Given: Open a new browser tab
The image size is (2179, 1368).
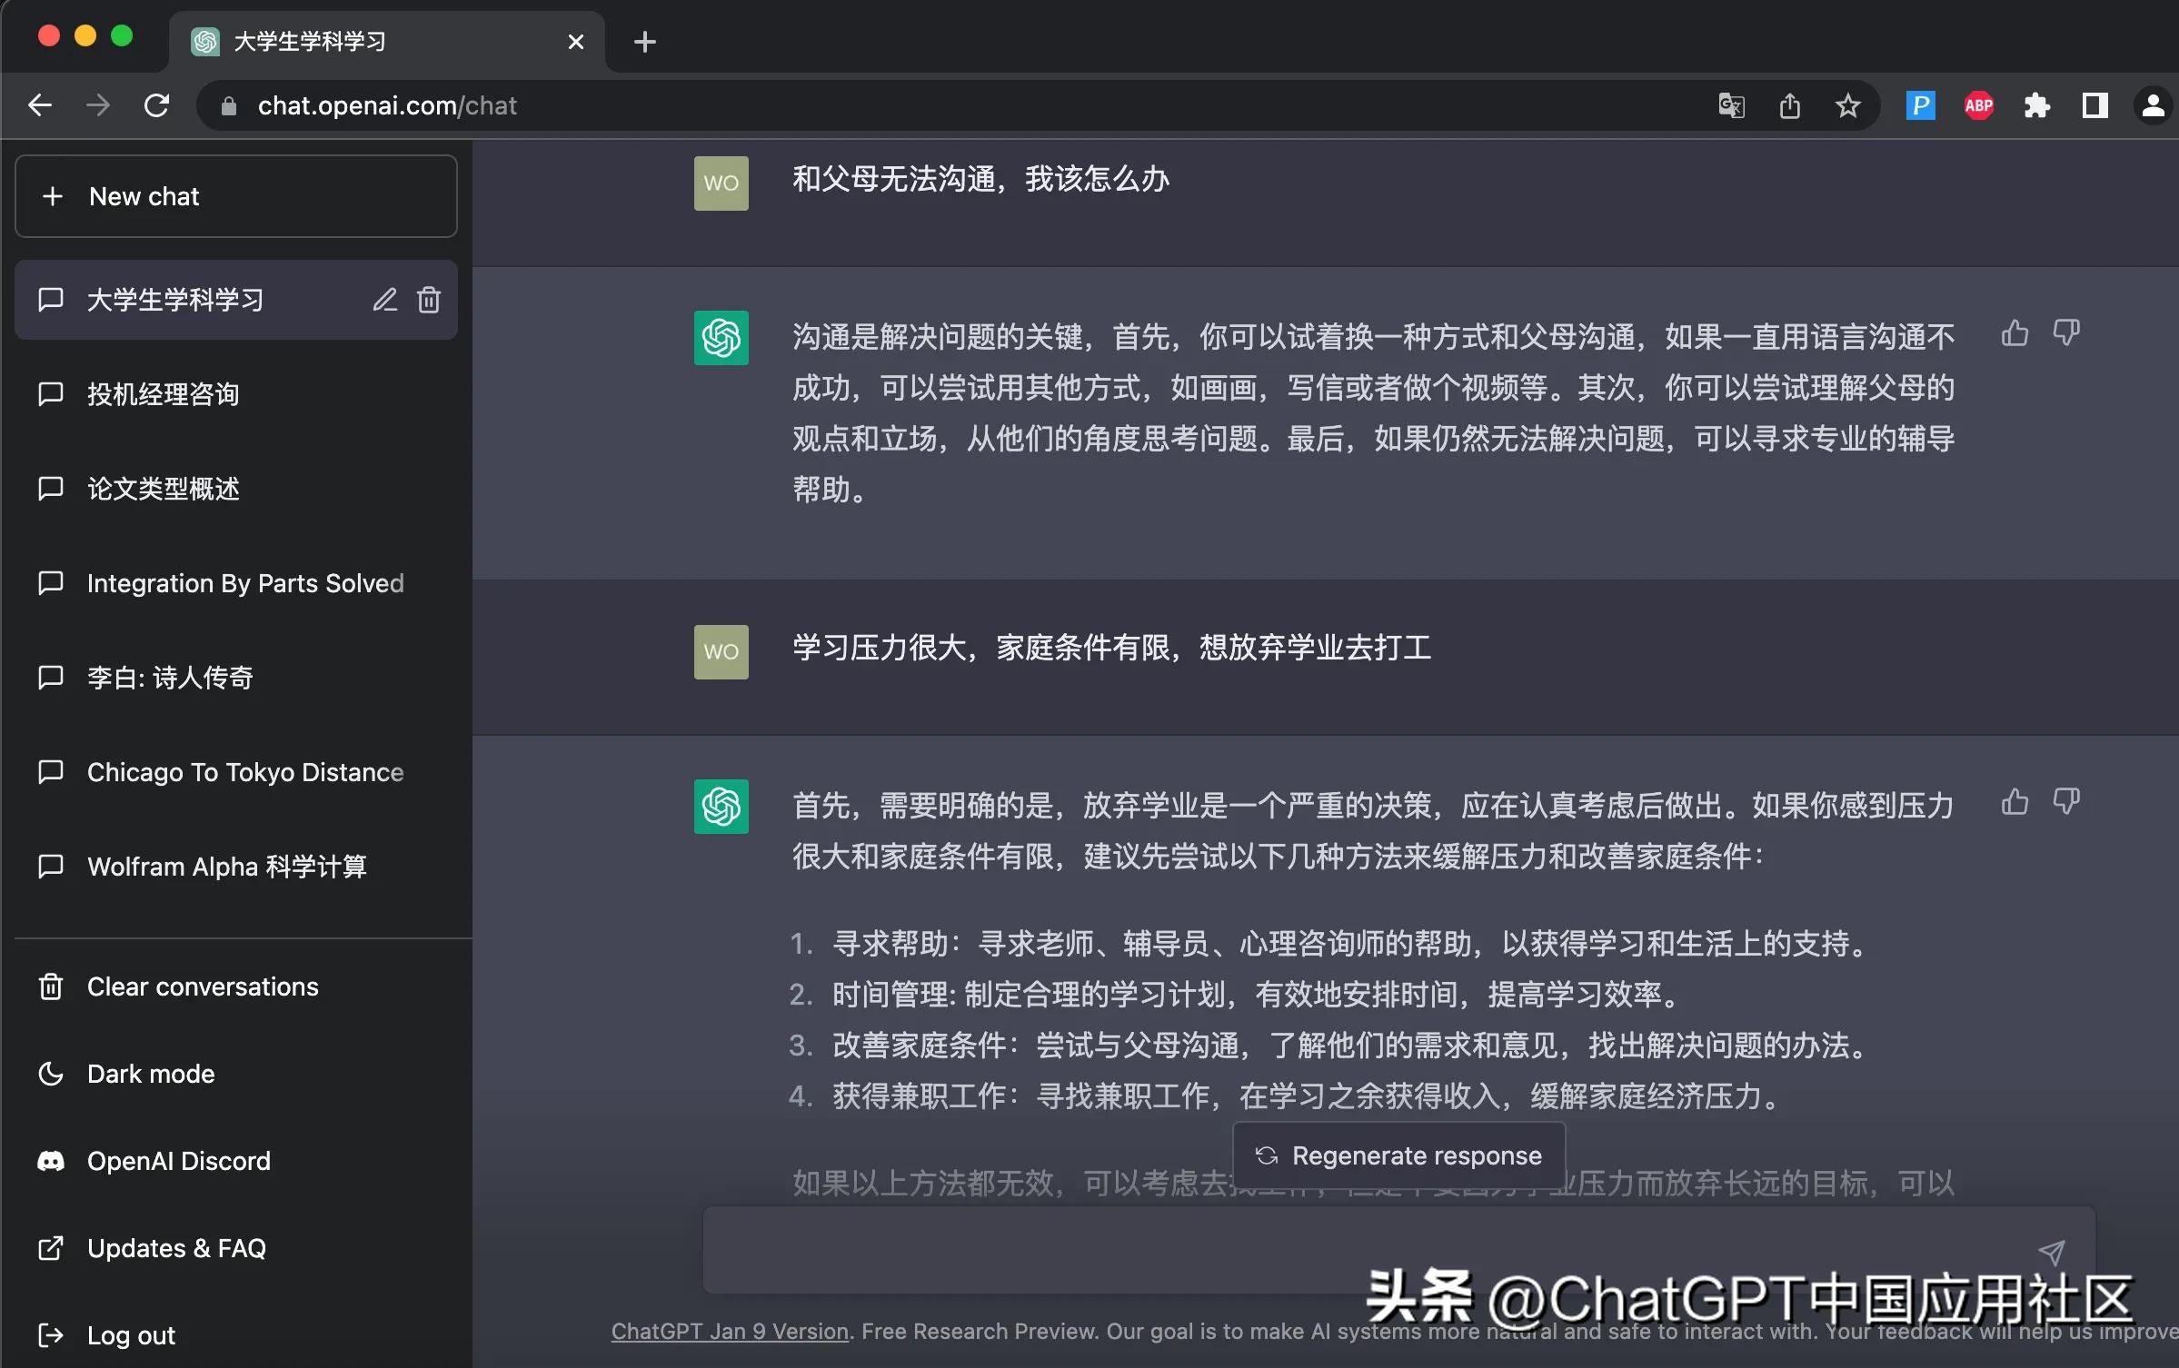Looking at the screenshot, I should pos(644,41).
